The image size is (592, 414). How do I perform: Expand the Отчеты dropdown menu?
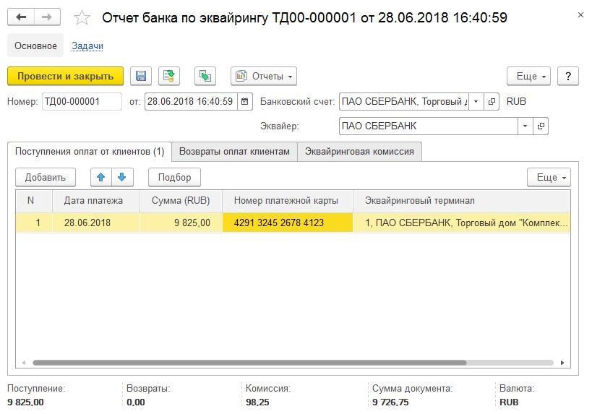click(264, 77)
